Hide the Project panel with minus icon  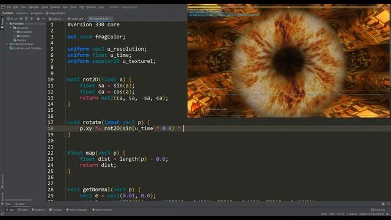[43, 19]
